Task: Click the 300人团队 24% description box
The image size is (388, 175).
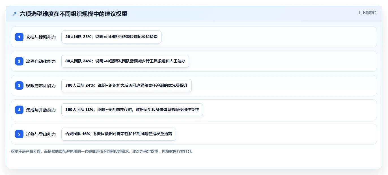Action: pyautogui.click(x=126, y=86)
